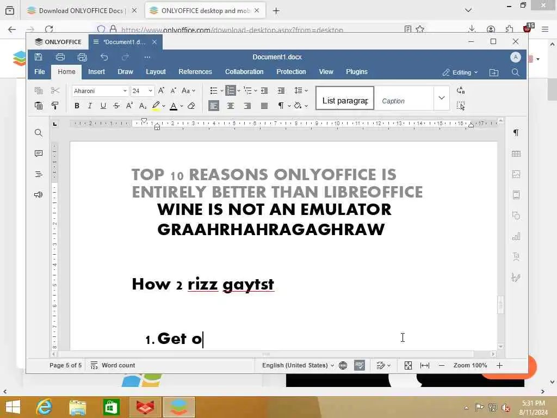Toggle spell checking in status bar
Screen dimensions: 557x418
[360, 365]
